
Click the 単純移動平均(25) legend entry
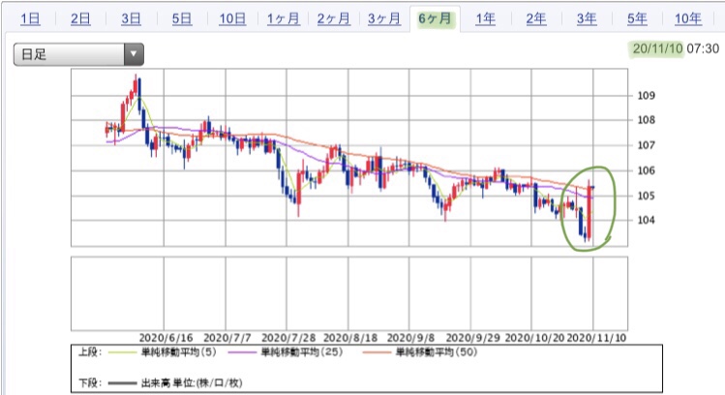tap(286, 352)
